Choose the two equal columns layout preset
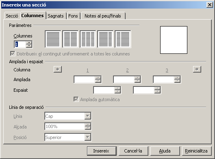The height and width of the screenshot is (159, 215). click(x=70, y=39)
